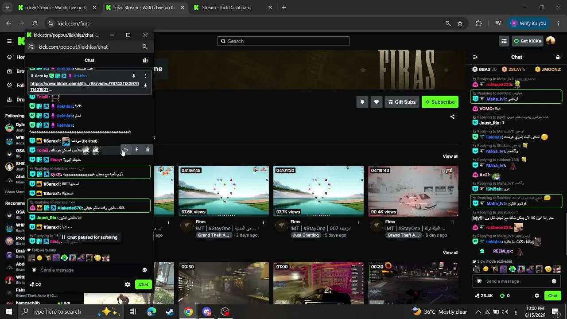Open the Microsoft Edge taskbar icon
This screenshot has height=319, width=567.
[x=151, y=312]
